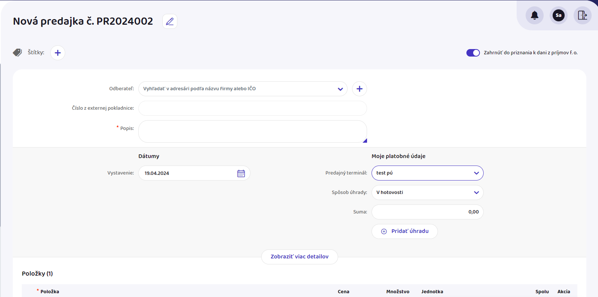This screenshot has height=297, width=598.
Task: Grab the Popis textarea resize handle
Action: (365, 140)
